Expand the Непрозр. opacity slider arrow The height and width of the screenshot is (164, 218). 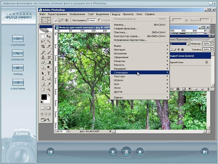[x=212, y=44]
